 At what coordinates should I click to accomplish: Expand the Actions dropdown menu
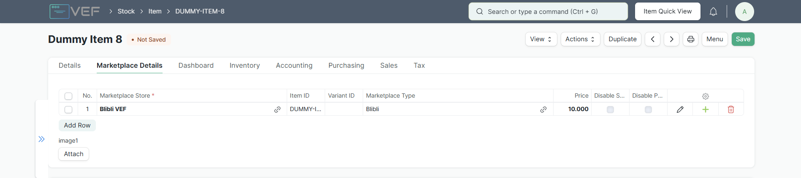click(580, 39)
